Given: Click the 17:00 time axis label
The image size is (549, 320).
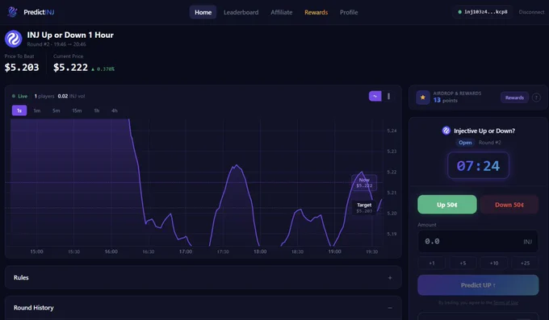Looking at the screenshot, I should point(186,251).
